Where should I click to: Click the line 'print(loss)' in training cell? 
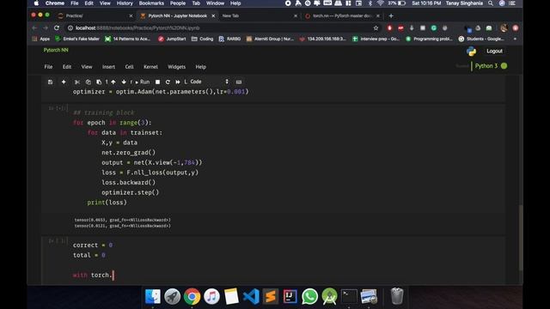(107, 203)
